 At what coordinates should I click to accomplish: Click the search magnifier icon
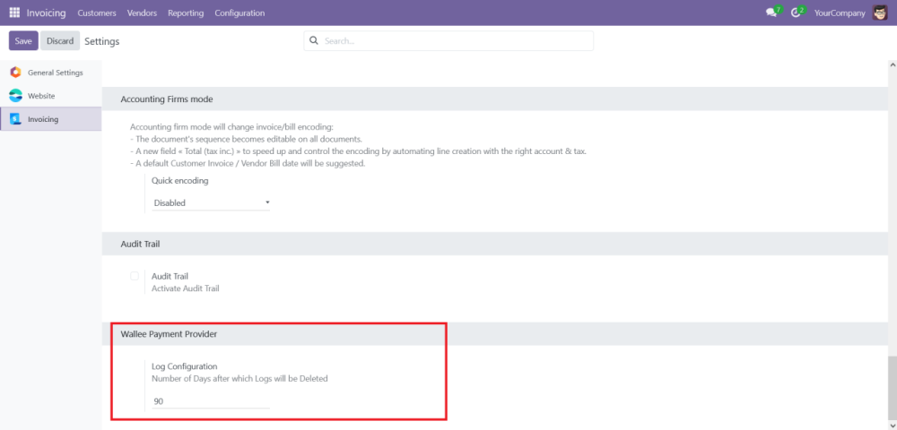(x=314, y=40)
